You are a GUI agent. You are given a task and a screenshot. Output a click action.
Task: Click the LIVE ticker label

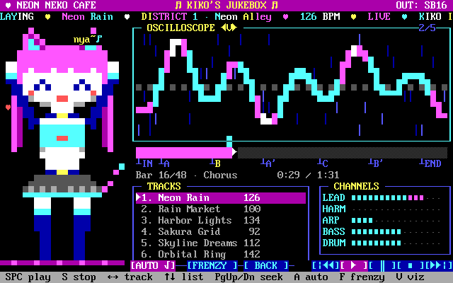379,16
